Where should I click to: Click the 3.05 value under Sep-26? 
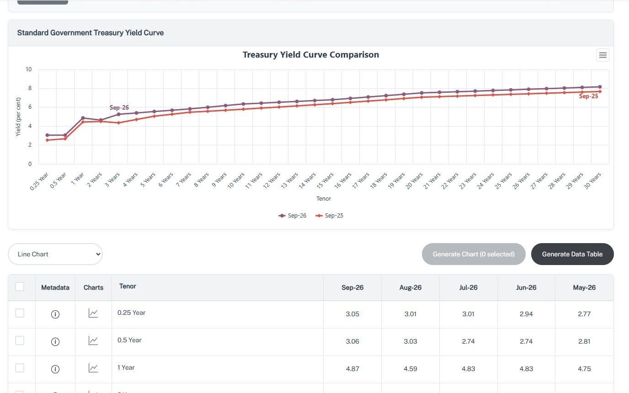coord(352,314)
